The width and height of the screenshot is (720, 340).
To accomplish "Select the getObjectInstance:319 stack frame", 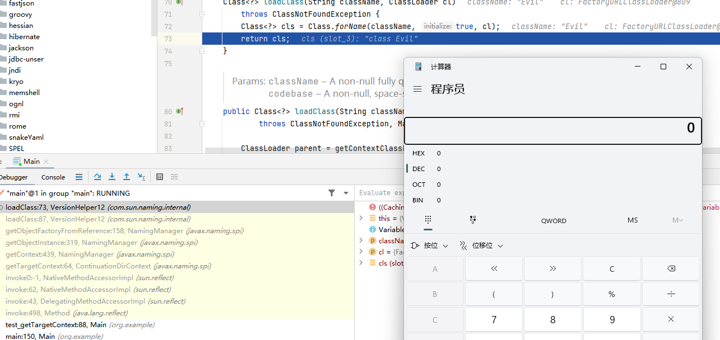I will click(x=71, y=243).
